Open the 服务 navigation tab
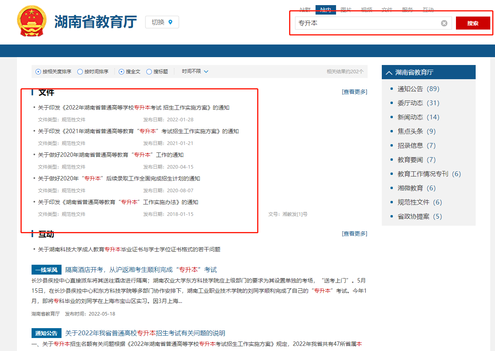The height and width of the screenshot is (351, 495). click(x=407, y=10)
